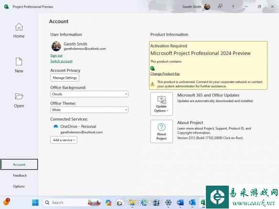This screenshot has width=279, height=209.
Task: Open Outlook from the taskbar
Action: click(192, 202)
